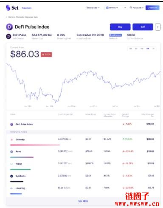163x208 pixels.
Task: Click the Synthetix token icon
Action: 11,176
